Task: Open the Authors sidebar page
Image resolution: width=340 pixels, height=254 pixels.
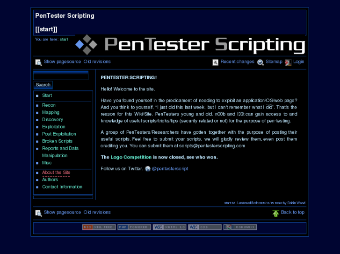Action: [50, 179]
